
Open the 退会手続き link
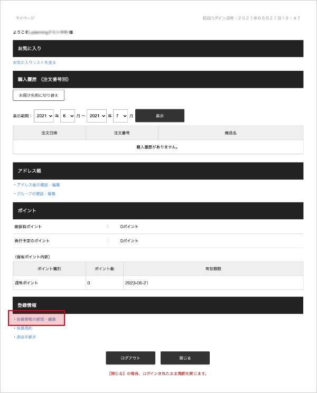tap(25, 336)
